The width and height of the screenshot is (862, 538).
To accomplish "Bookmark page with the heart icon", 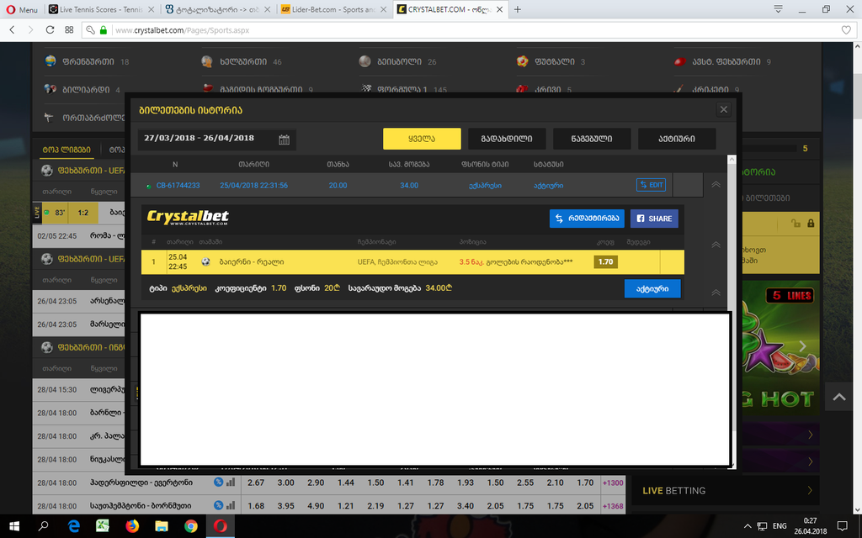I will tap(846, 30).
